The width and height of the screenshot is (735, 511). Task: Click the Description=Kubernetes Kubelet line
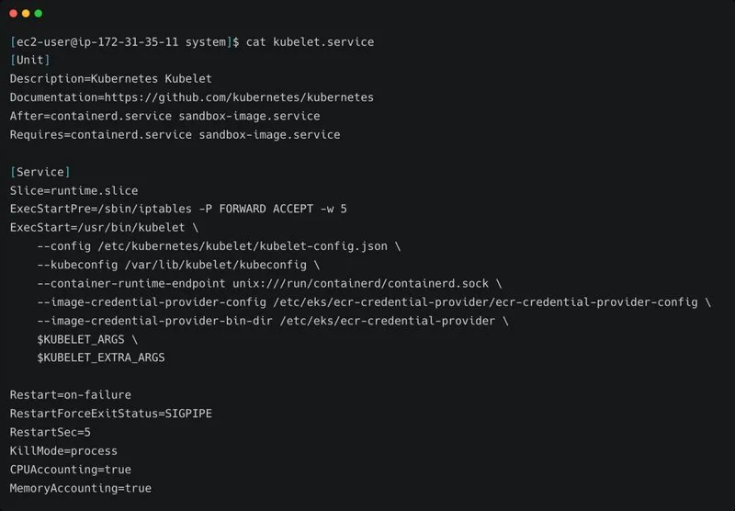tap(110, 79)
